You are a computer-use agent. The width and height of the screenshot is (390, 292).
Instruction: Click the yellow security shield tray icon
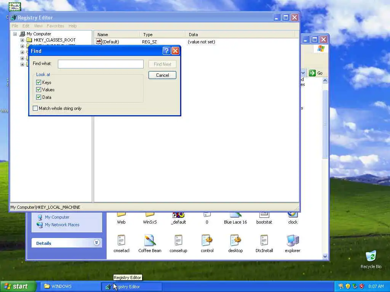click(348, 286)
